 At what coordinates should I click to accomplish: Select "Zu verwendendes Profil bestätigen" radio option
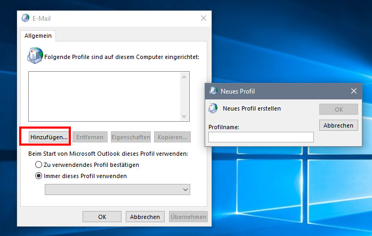pyautogui.click(x=38, y=165)
